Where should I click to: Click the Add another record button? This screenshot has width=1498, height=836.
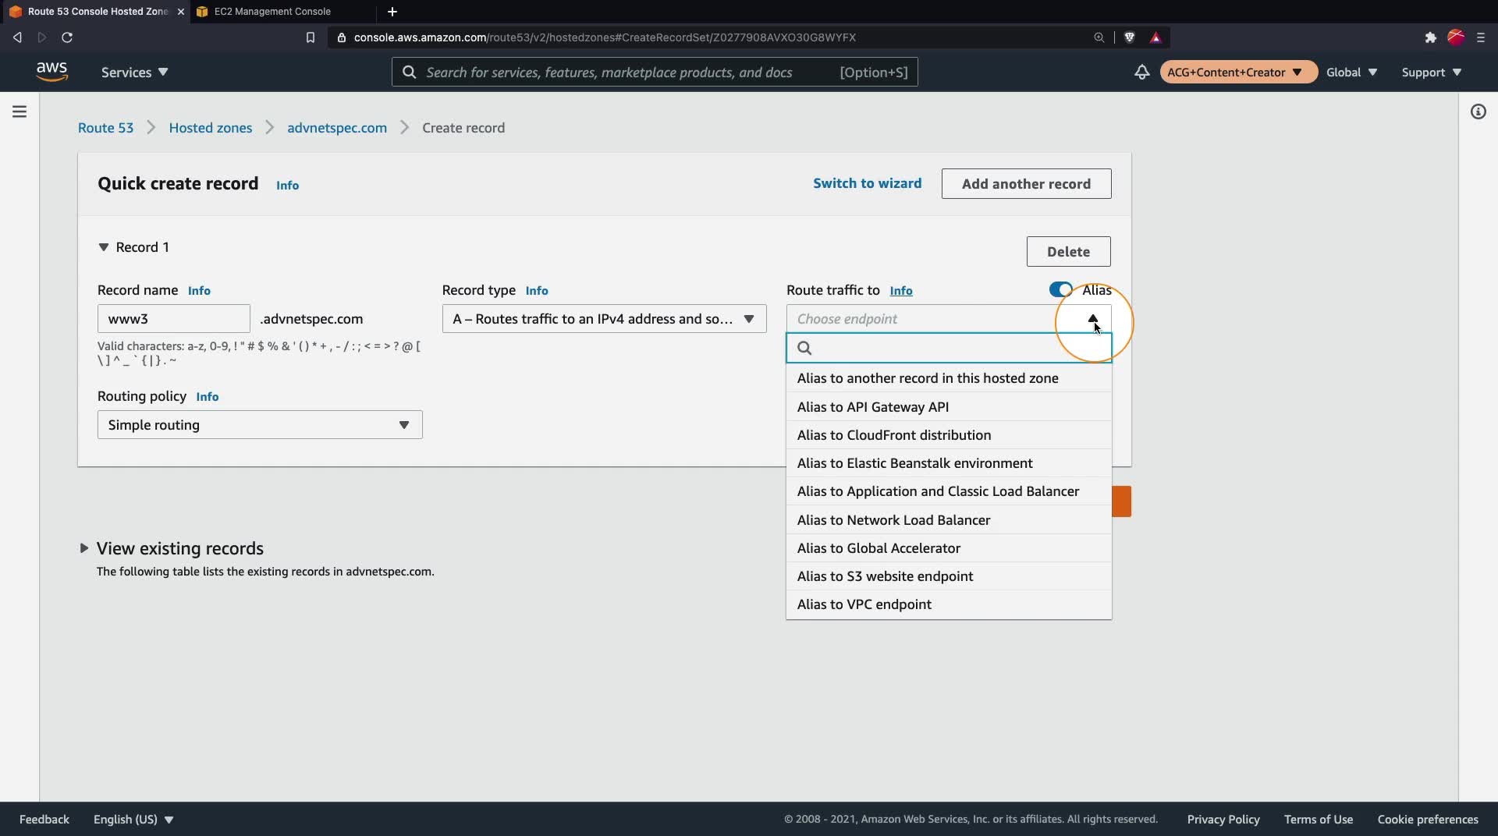click(x=1026, y=184)
